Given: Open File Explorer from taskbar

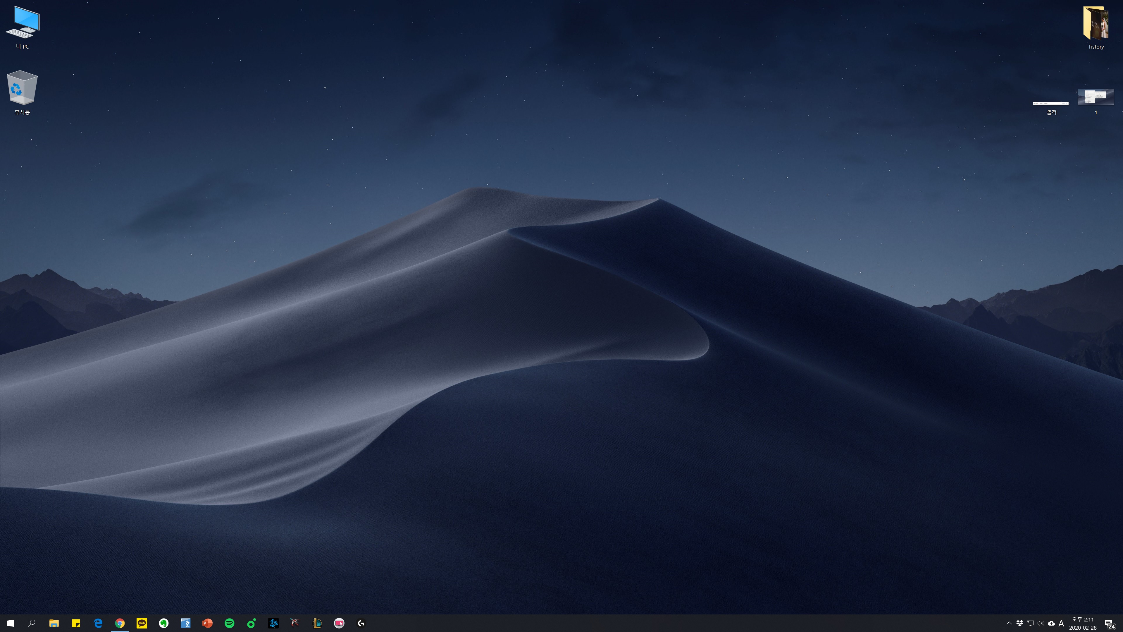Looking at the screenshot, I should click(x=54, y=623).
